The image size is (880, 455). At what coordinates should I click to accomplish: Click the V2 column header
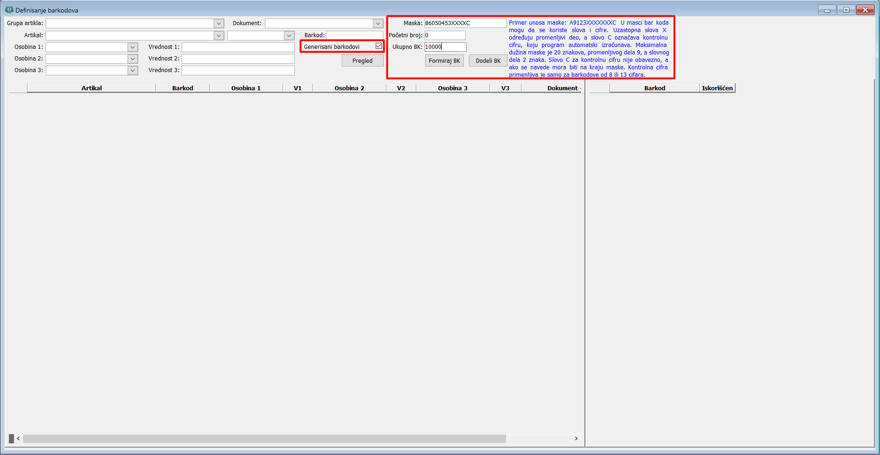pyautogui.click(x=401, y=88)
